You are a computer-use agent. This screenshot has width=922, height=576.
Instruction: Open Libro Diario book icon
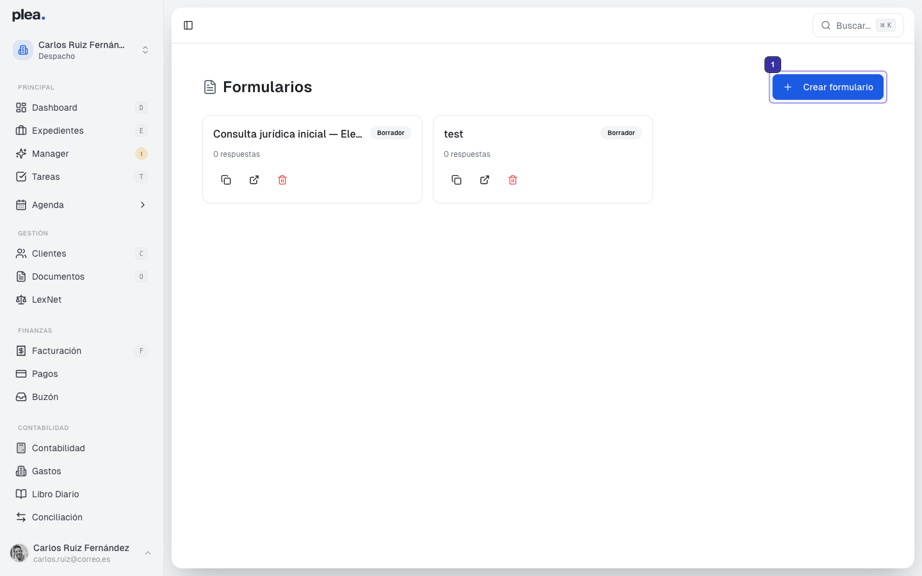coord(21,494)
